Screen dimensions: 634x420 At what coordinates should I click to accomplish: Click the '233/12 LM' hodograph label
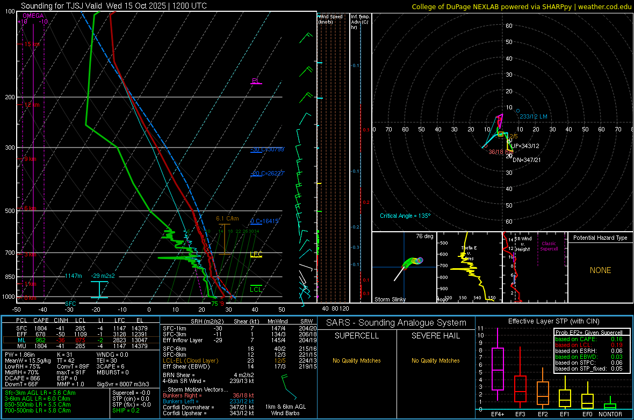pos(534,116)
